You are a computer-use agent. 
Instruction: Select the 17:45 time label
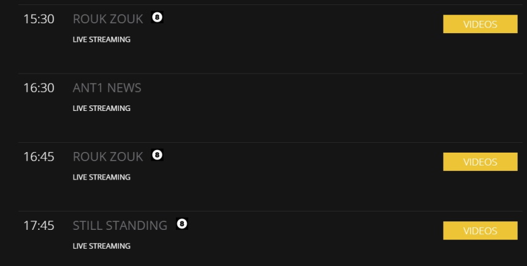click(39, 226)
